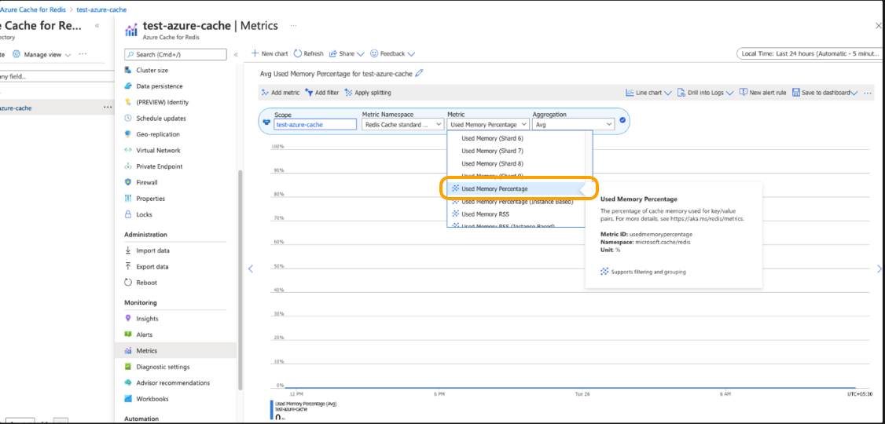Click the Firewall shield icon
The image size is (885, 424).
127,182
